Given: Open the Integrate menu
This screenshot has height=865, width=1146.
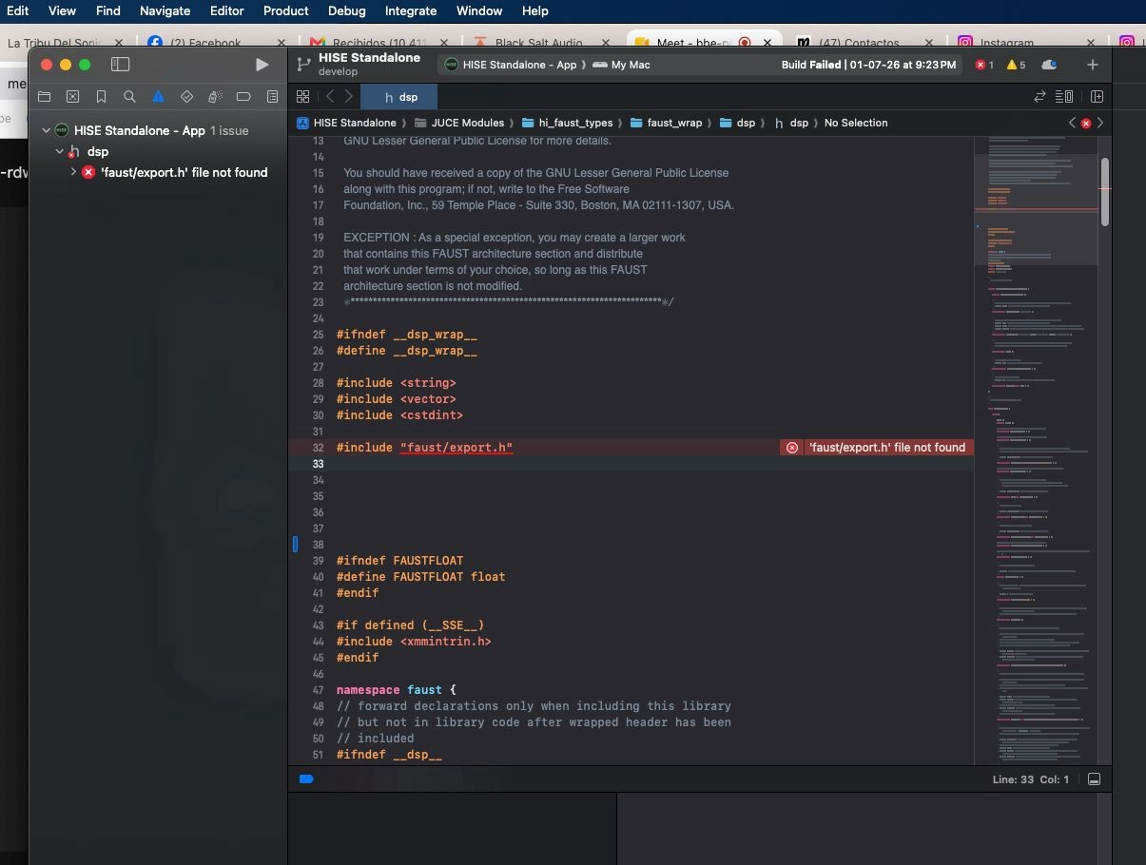Looking at the screenshot, I should click(x=411, y=10).
